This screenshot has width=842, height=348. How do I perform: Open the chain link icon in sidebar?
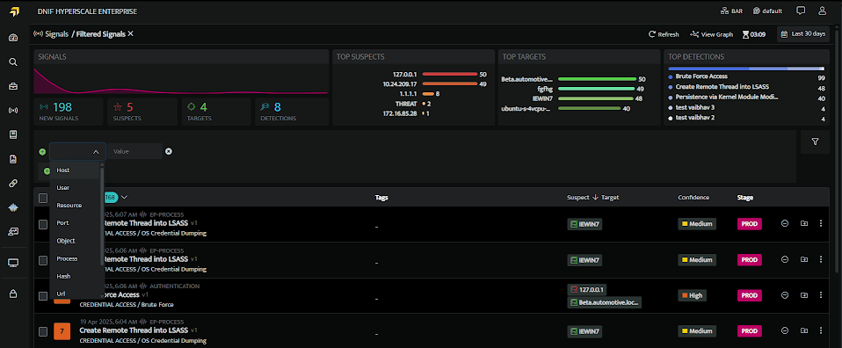tap(13, 183)
